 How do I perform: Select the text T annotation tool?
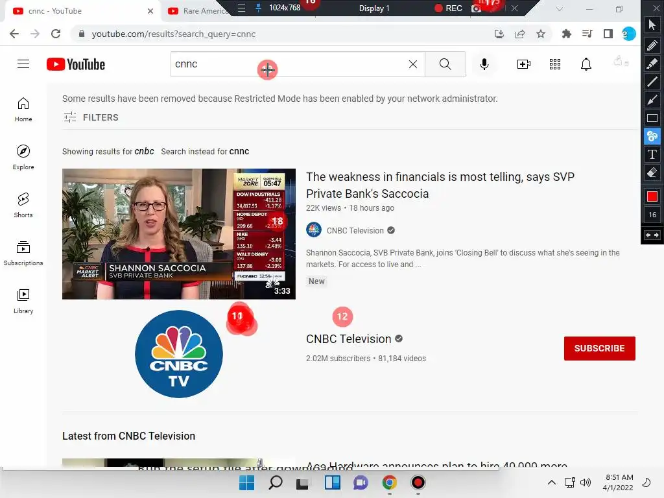coord(652,154)
